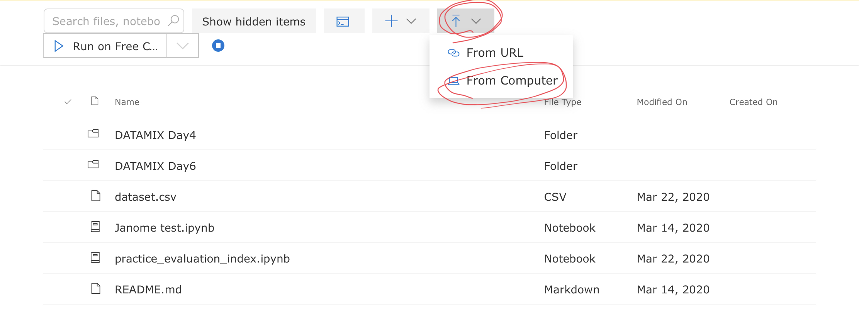Click in the search files field
Viewport: 859px width, 310px height.
coord(106,21)
